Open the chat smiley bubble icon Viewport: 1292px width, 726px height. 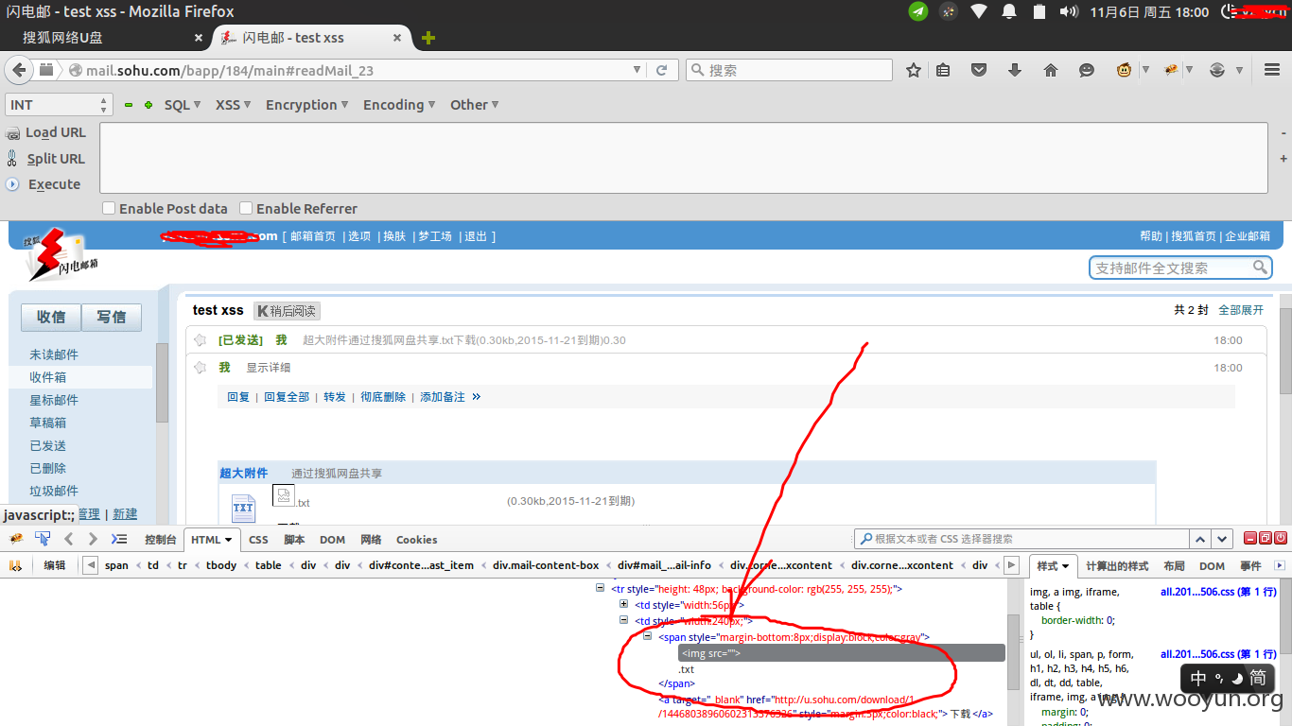tap(1087, 70)
